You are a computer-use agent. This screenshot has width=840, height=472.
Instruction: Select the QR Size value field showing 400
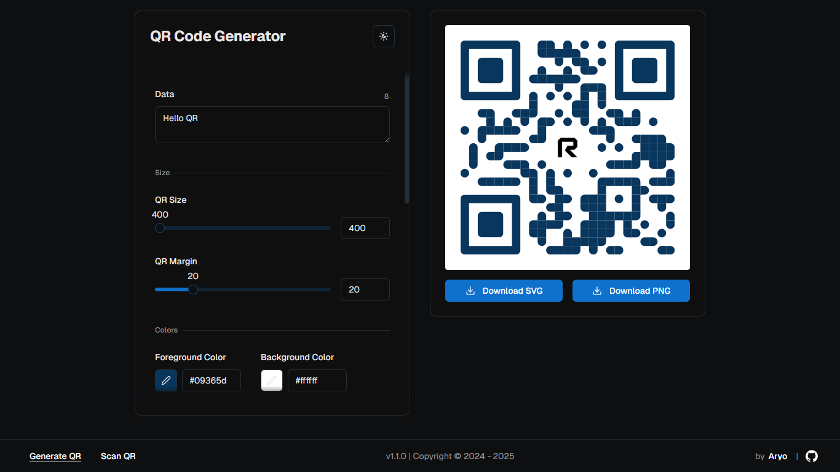click(365, 227)
